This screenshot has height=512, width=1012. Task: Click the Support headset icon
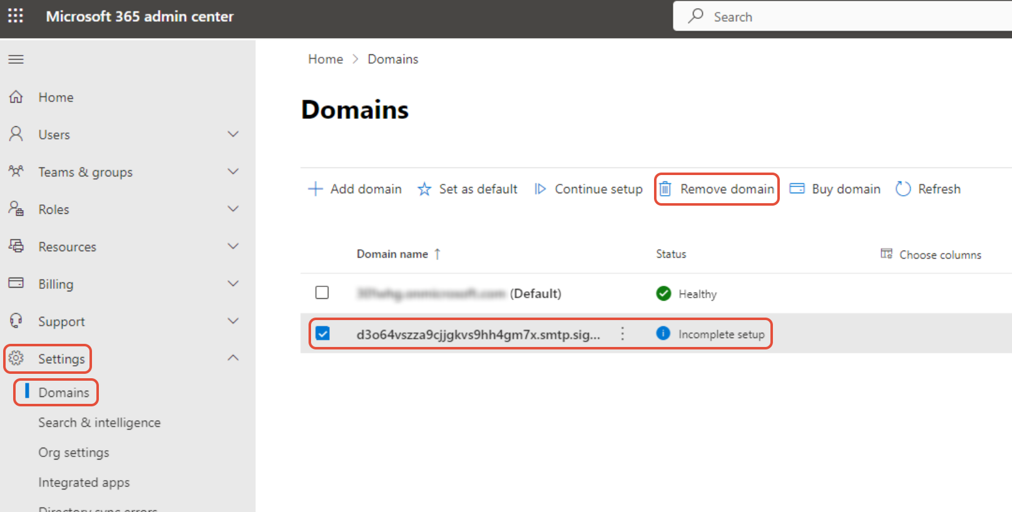16,321
